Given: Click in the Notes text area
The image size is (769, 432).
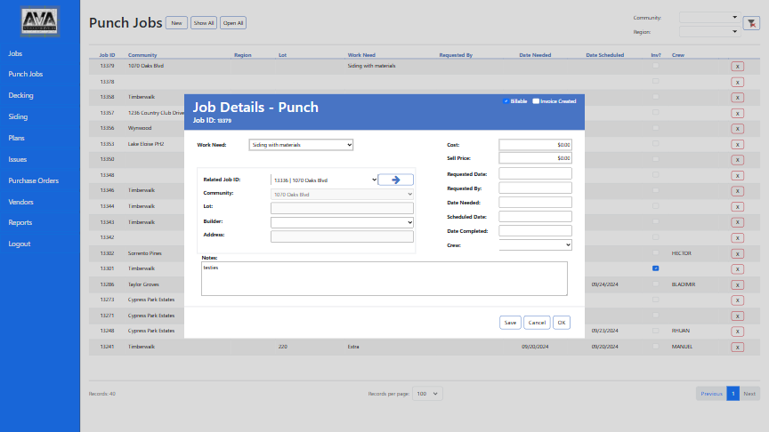Looking at the screenshot, I should 384,278.
